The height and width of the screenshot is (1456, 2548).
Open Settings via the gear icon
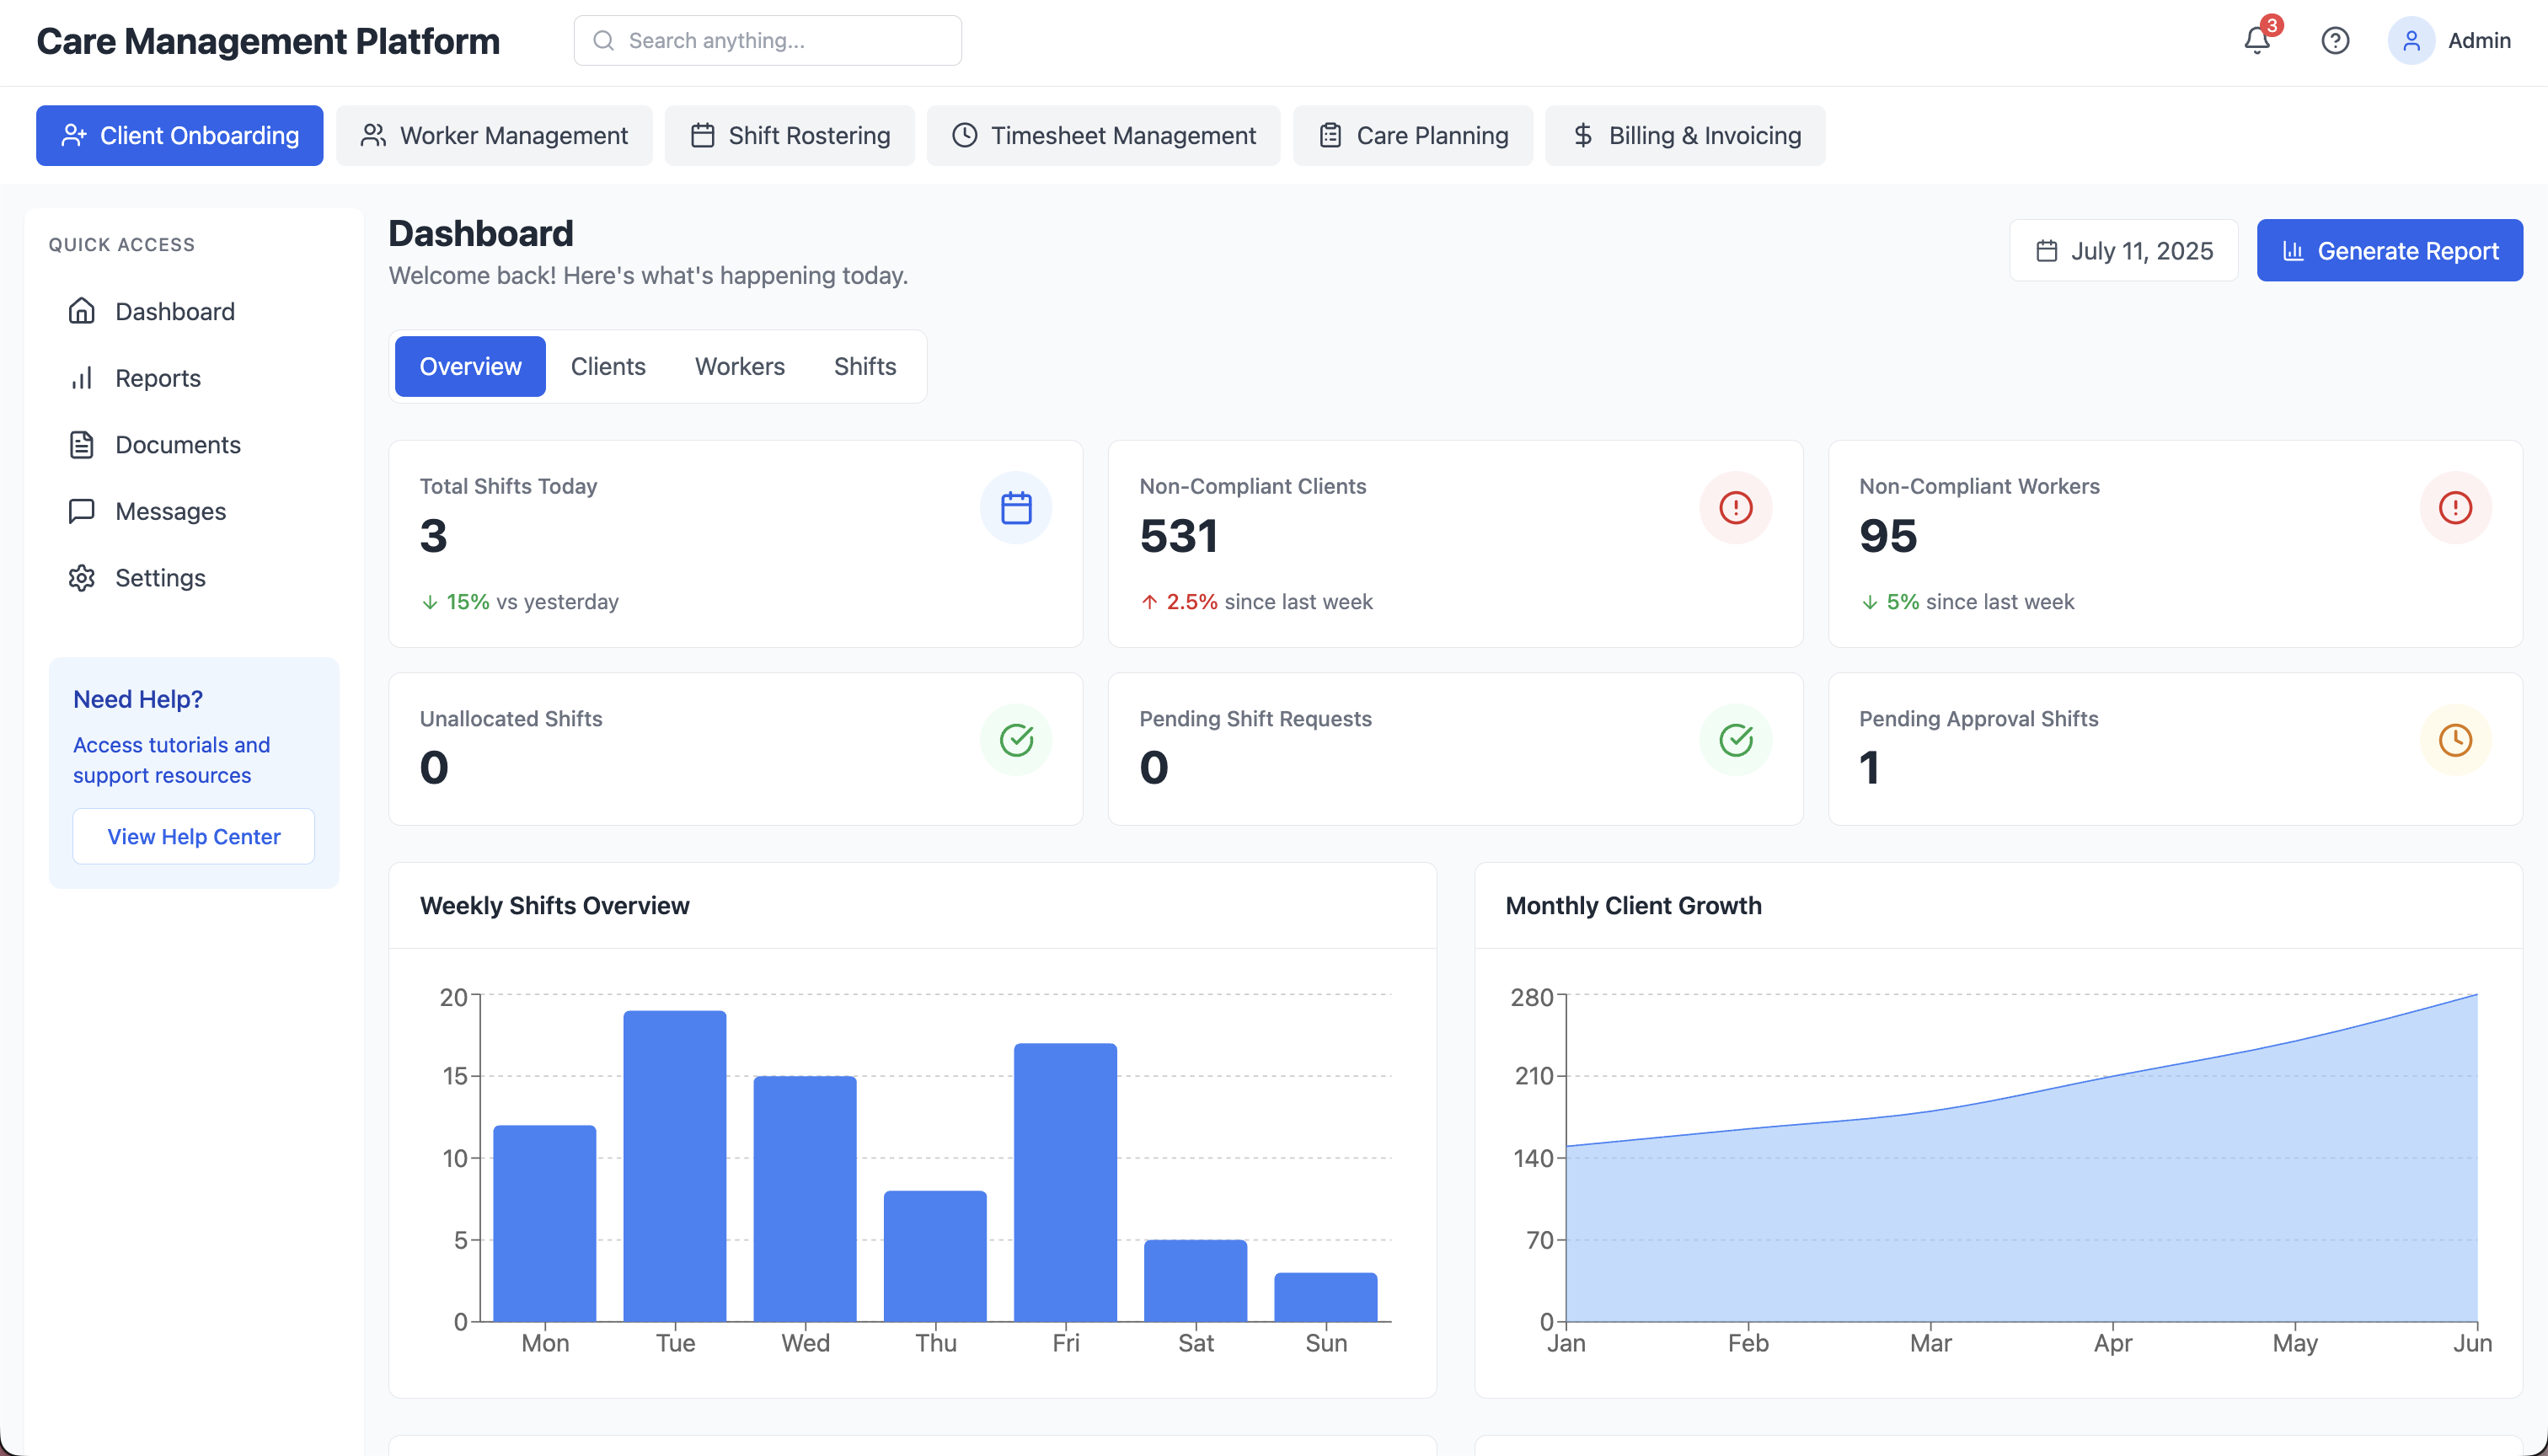coord(81,577)
